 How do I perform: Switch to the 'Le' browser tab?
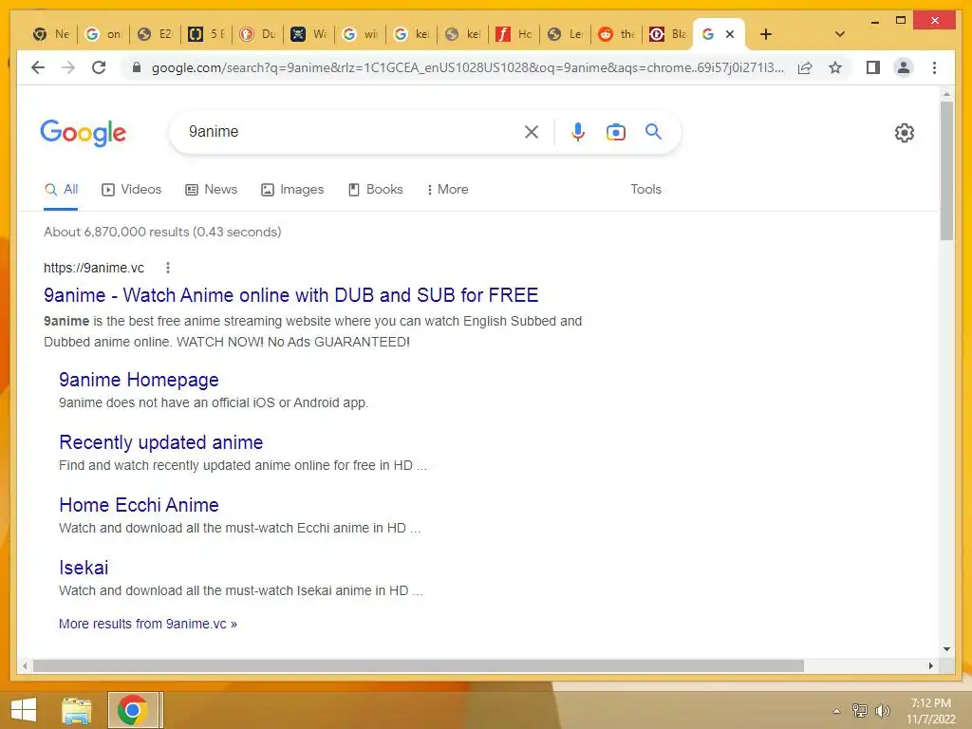pyautogui.click(x=565, y=34)
